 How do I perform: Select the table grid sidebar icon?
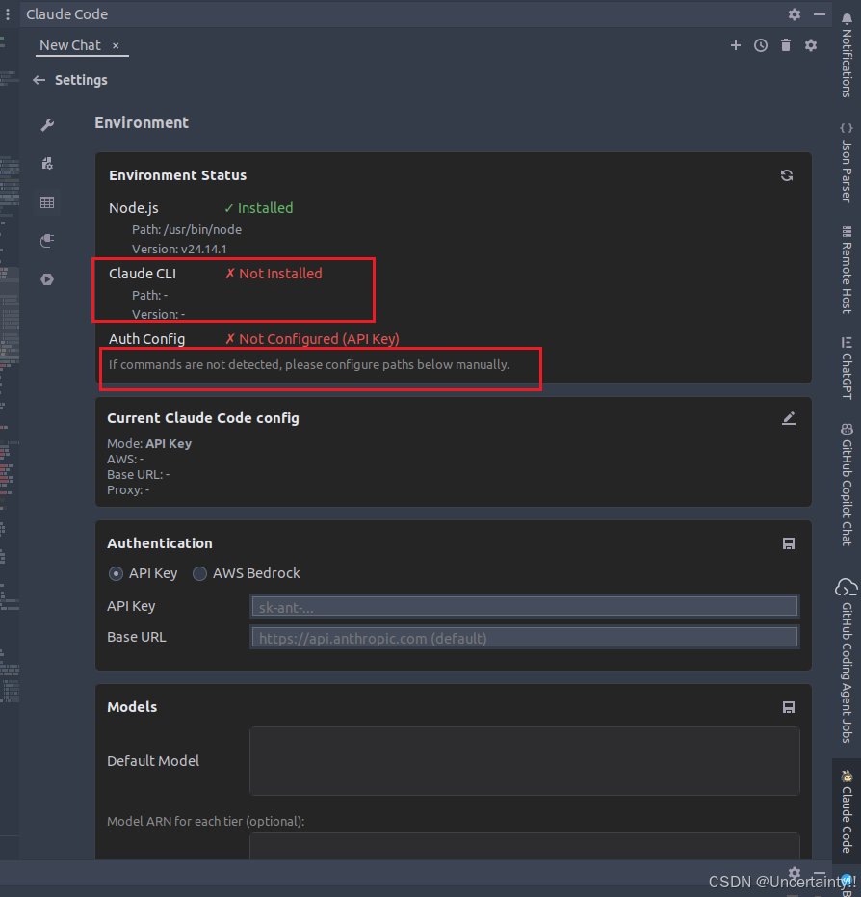click(47, 202)
